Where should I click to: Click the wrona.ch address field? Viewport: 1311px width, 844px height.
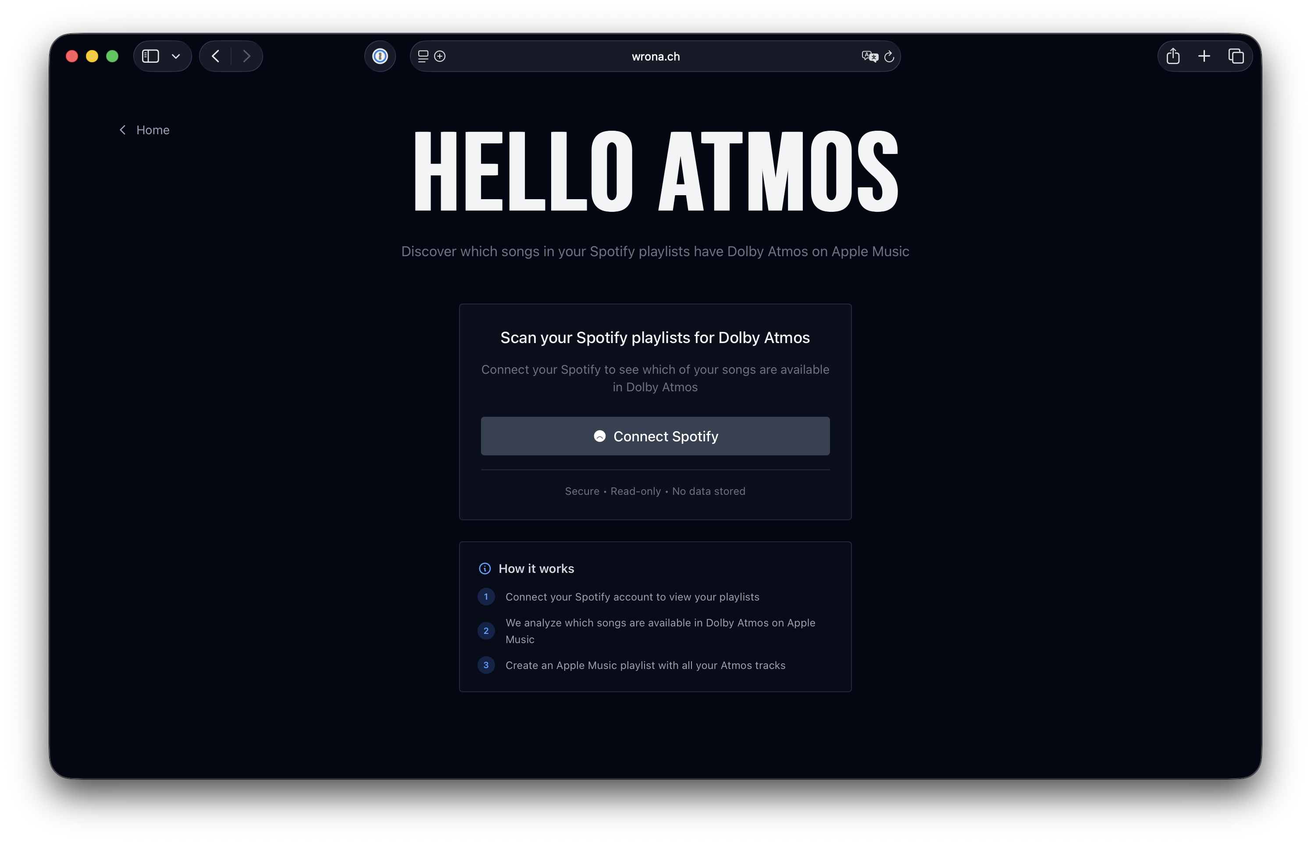tap(655, 56)
